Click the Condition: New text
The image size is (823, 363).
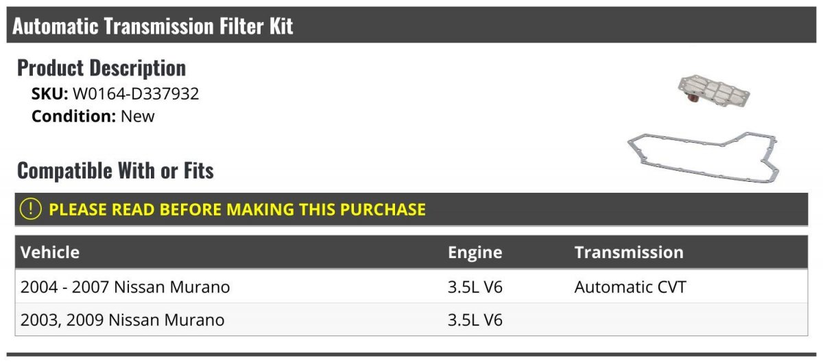(93, 116)
